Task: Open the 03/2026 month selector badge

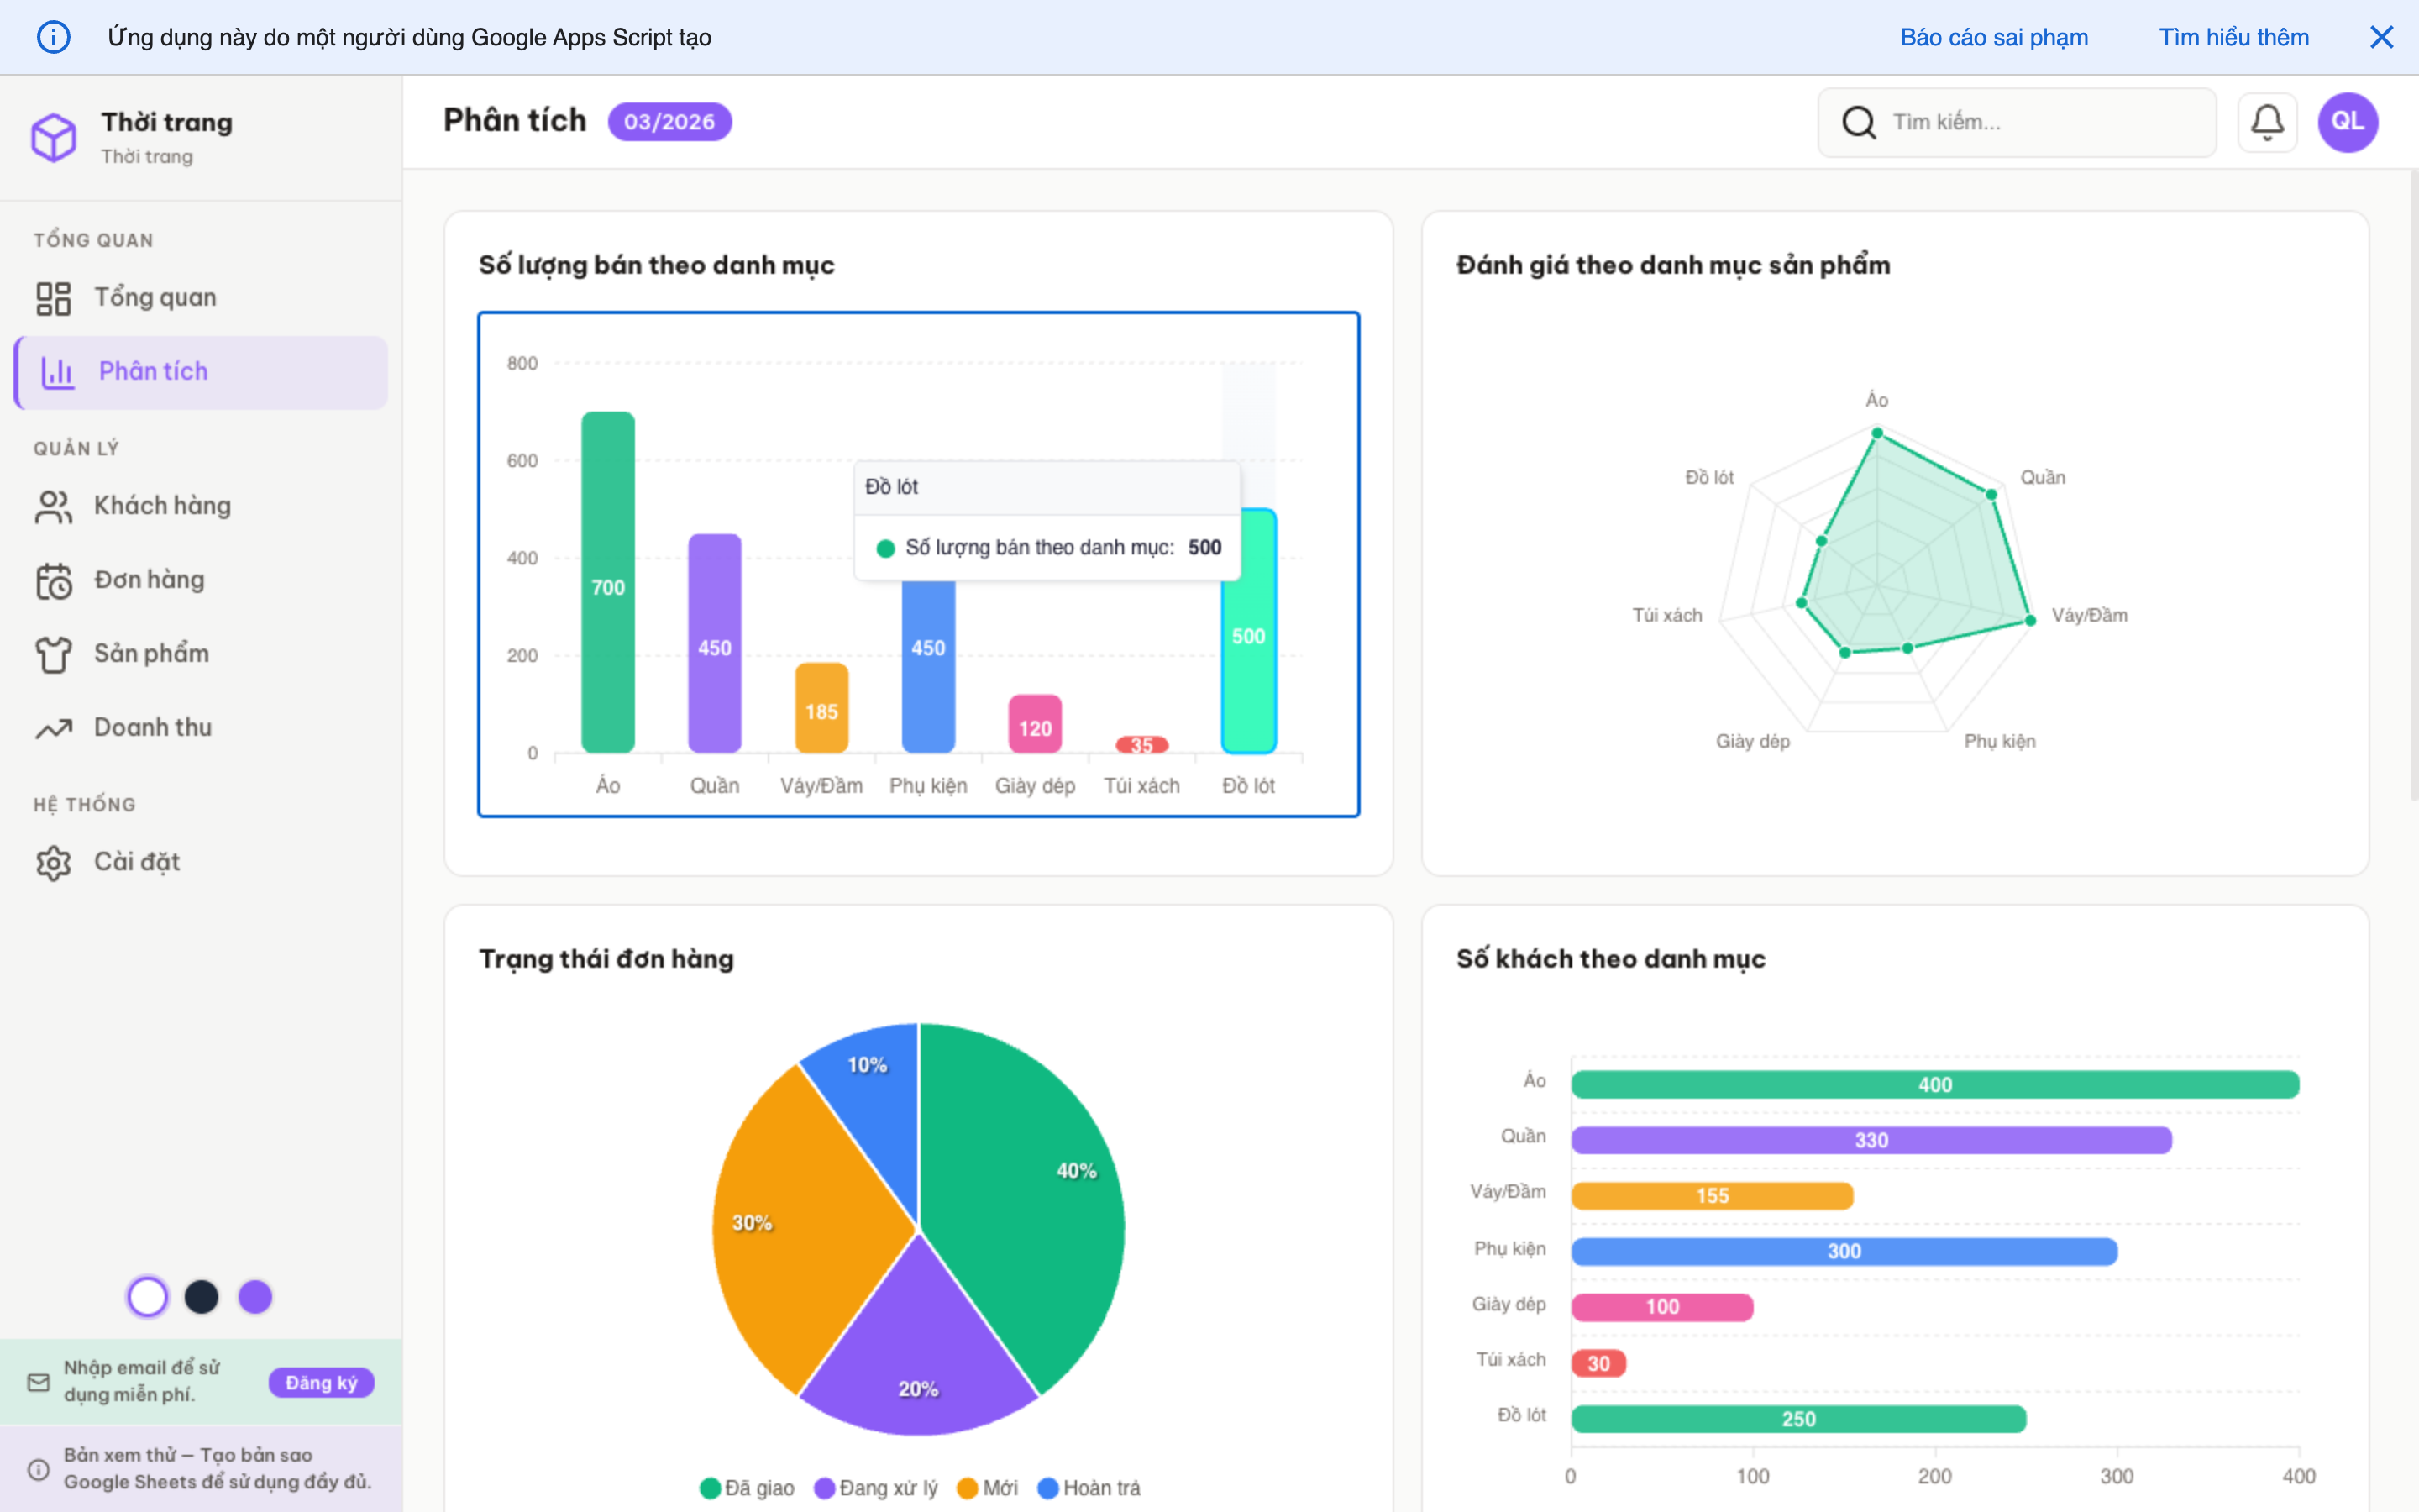Action: click(x=669, y=122)
